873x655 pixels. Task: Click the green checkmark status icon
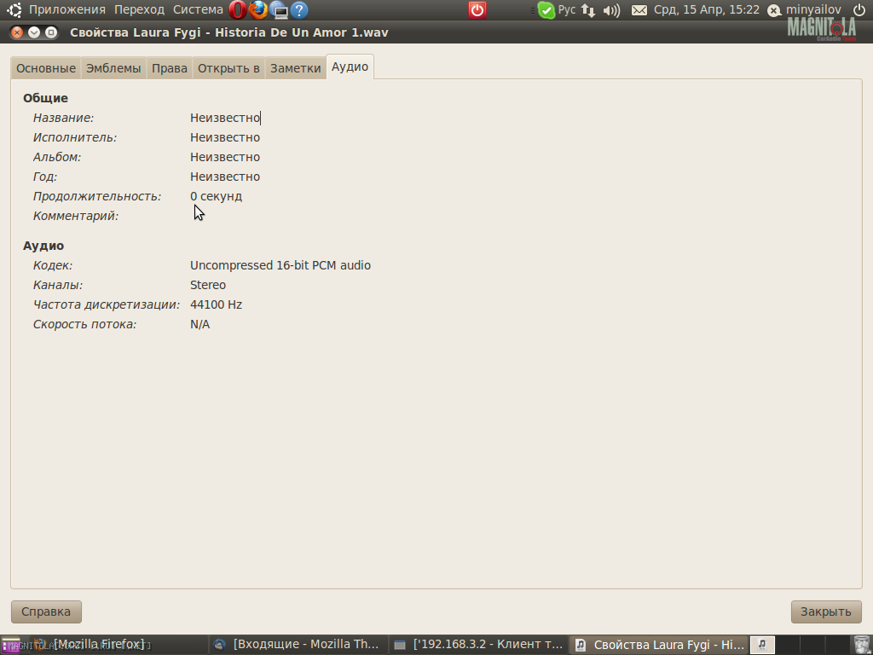[x=546, y=10]
